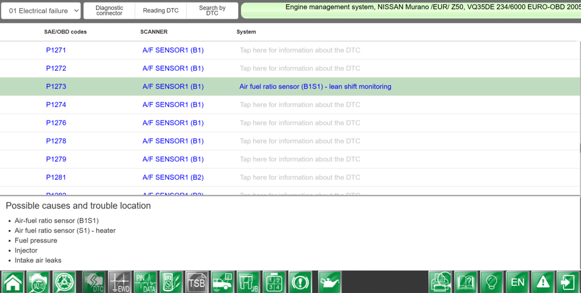Click A/F SENSOR1 (B1) in P1274 row
581x293 pixels.
[x=173, y=104]
